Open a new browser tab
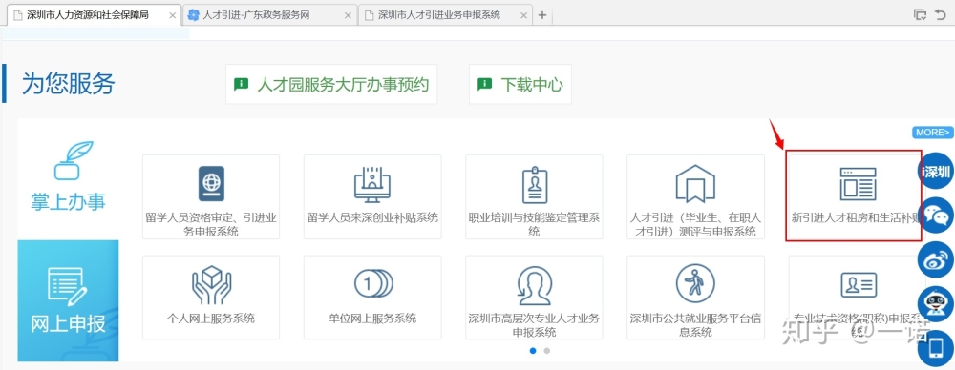This screenshot has width=955, height=370. 542,15
